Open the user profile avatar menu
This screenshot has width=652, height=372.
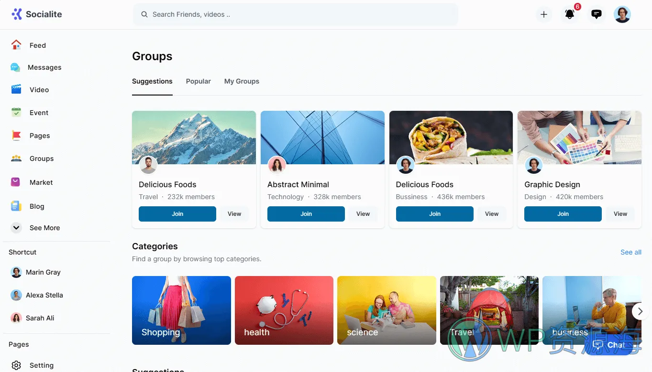(x=622, y=14)
